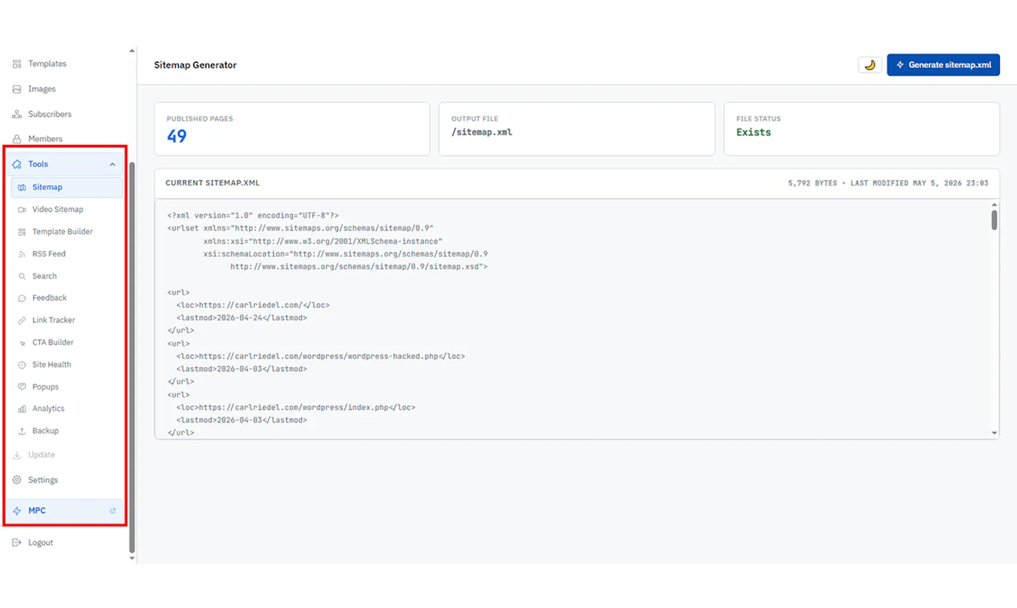This screenshot has height=608, width=1017.
Task: Open the Feedback tool label
Action: 50,298
